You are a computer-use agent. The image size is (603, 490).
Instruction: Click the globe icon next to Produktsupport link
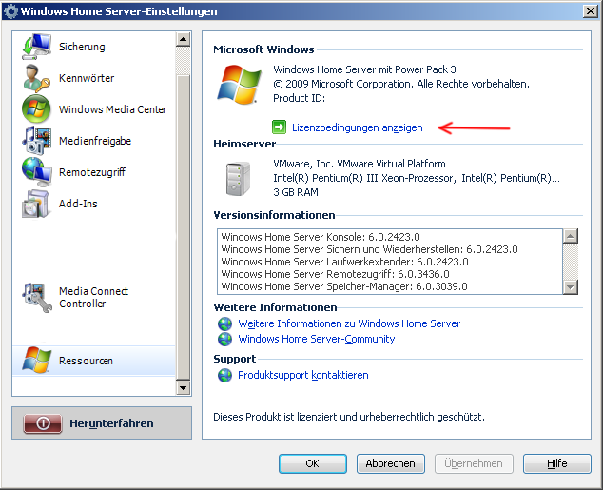(224, 375)
